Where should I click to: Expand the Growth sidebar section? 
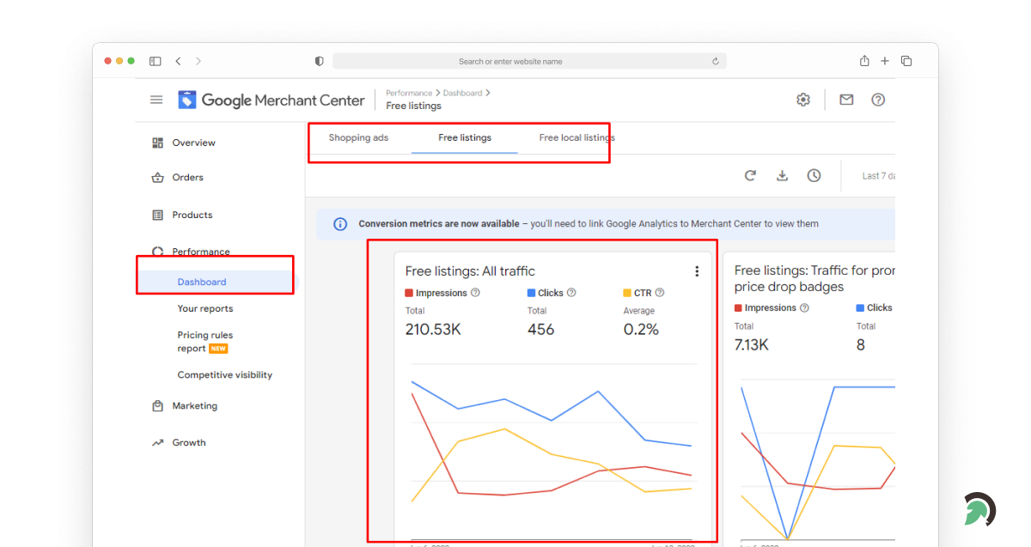tap(188, 443)
